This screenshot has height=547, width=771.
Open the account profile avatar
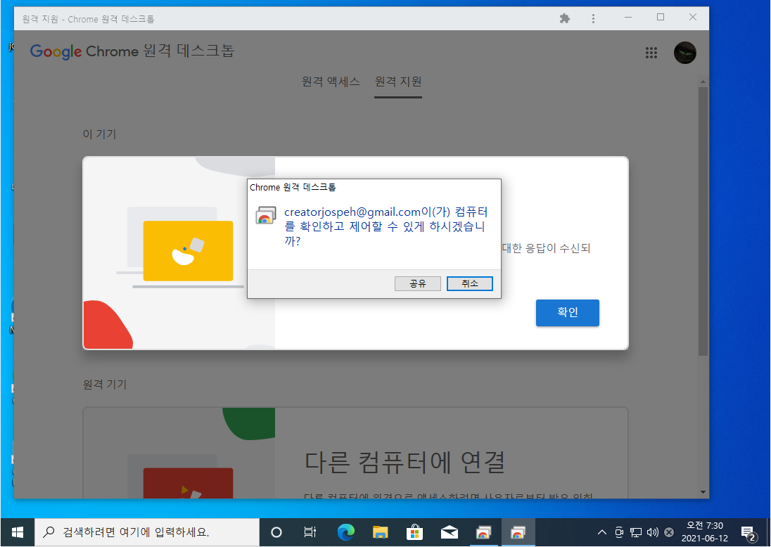click(684, 53)
